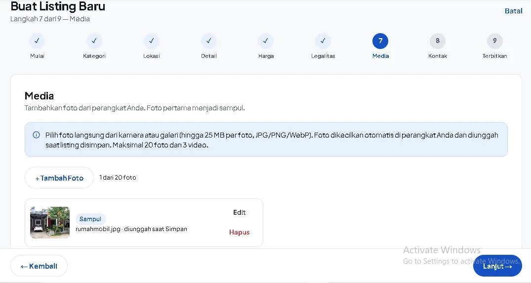Screen dimensions: 531x283
Task: Continue with the Lanjut button
Action: [x=497, y=266]
